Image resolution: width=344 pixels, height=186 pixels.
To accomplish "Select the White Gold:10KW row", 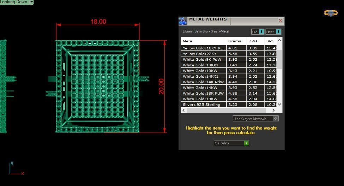I will (x=229, y=71).
